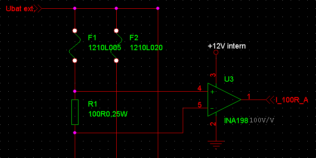The width and height of the screenshot is (316, 158).
Task: Click the bottom terminal of fuse F2
Action: coord(116,61)
